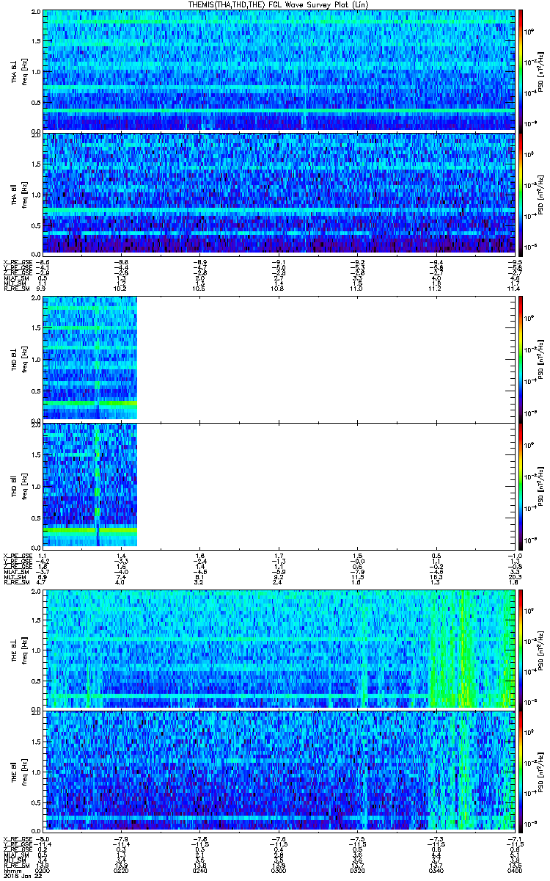This screenshot has height=881, width=550.
Task: Click the 'THA B⊥ freq [Hz]' axis label
Action: pyautogui.click(x=19, y=70)
